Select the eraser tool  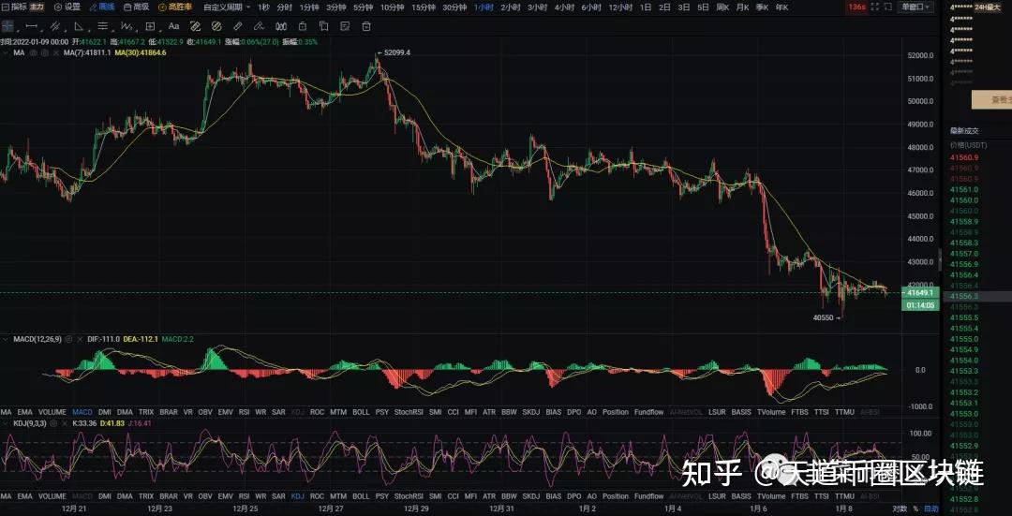click(259, 26)
